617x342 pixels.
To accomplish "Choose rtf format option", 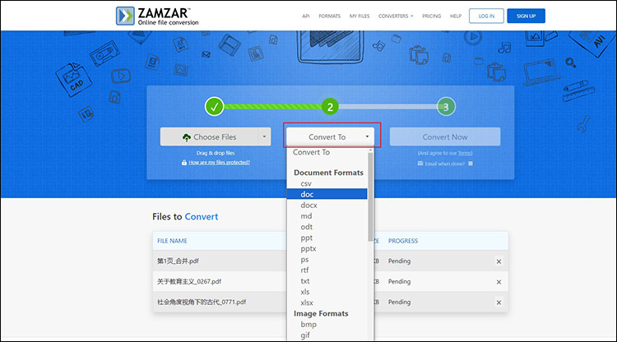I will (327, 270).
